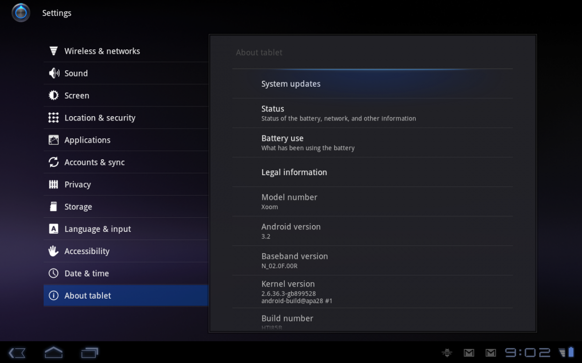The image size is (582, 363).
Task: Tap the Model number Xoom entry
Action: (x=372, y=202)
